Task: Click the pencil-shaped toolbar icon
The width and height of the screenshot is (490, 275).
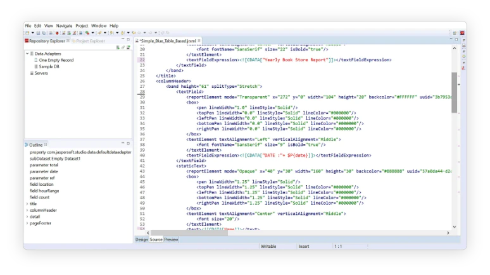Action: click(x=99, y=33)
